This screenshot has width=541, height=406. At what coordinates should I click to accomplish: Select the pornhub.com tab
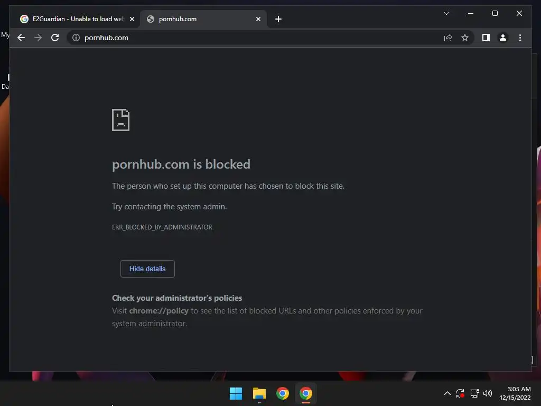tap(203, 19)
